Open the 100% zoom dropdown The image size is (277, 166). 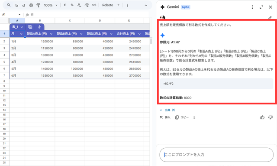tap(51, 5)
